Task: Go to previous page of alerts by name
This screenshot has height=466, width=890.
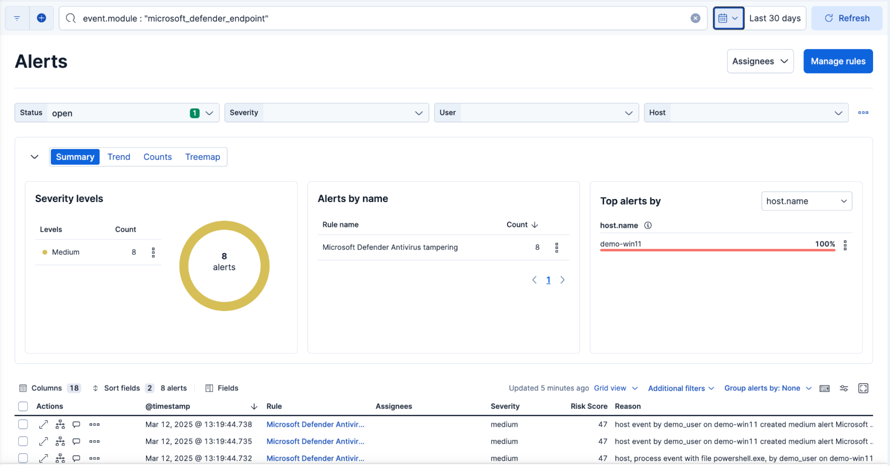Action: pos(534,280)
